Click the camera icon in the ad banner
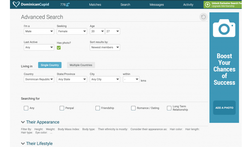 (224, 28)
